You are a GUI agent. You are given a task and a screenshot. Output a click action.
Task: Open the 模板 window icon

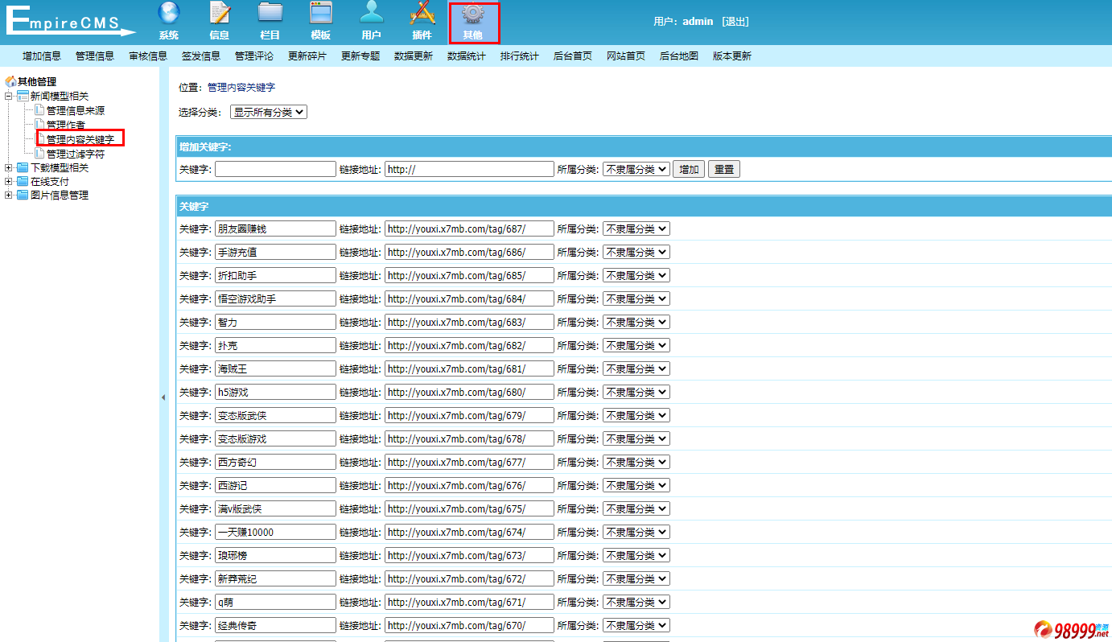click(321, 14)
